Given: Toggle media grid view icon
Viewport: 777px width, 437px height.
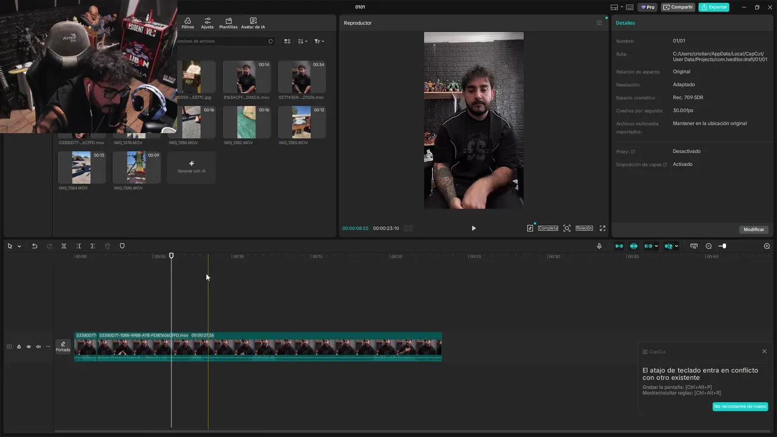Looking at the screenshot, I should click(287, 41).
